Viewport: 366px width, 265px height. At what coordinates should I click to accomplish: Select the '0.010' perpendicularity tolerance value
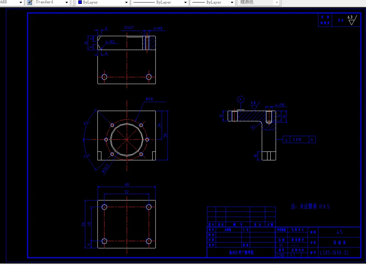click(x=297, y=139)
